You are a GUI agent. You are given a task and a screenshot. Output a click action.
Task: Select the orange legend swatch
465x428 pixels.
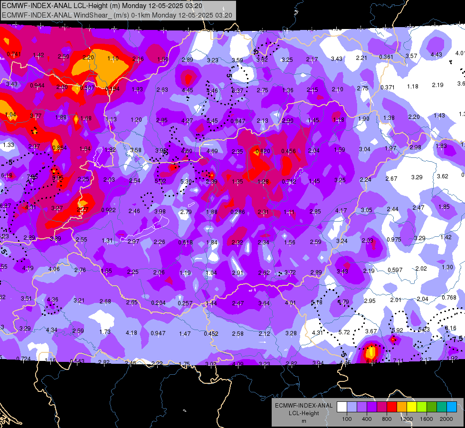(402, 407)
